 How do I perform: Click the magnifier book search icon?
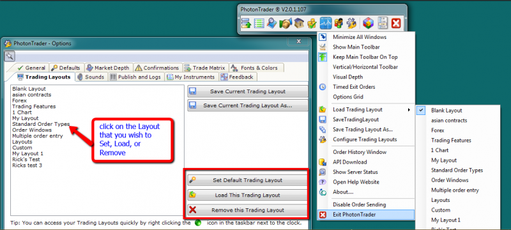tap(272, 24)
